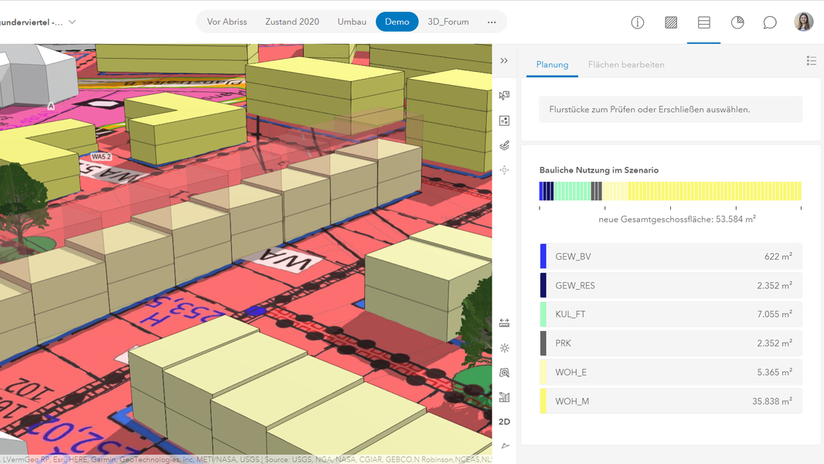
Task: Open user profile avatar
Action: [x=803, y=22]
